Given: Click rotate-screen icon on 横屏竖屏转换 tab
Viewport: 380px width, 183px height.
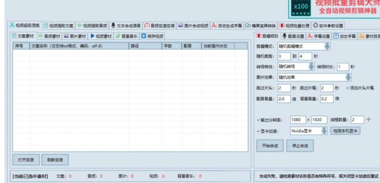Looking at the screenshot, I should (248, 25).
